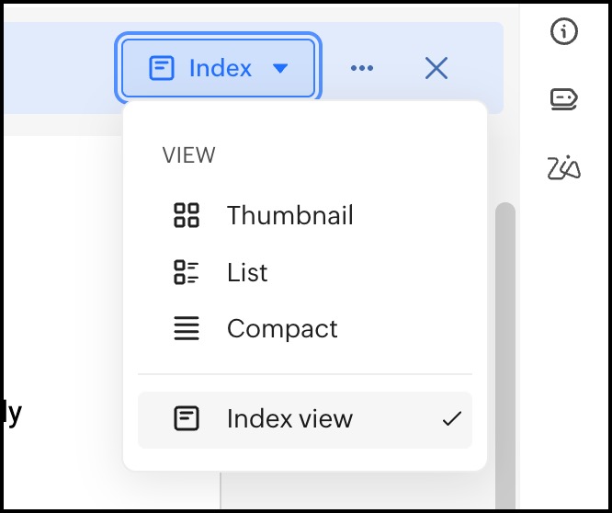Click the Thumbnail grid icon
Viewport: 612px width, 513px height.
(187, 216)
